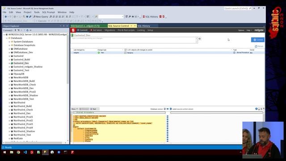Expand the Eastwind_Dev database node

coord(9,63)
